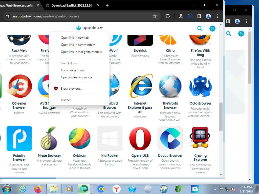Screen dimensions: 259x194
Task: Open the Craving Explorer icon
Action: point(200,137)
